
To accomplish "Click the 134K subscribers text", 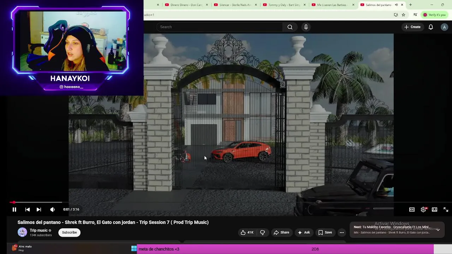I will click(x=41, y=235).
